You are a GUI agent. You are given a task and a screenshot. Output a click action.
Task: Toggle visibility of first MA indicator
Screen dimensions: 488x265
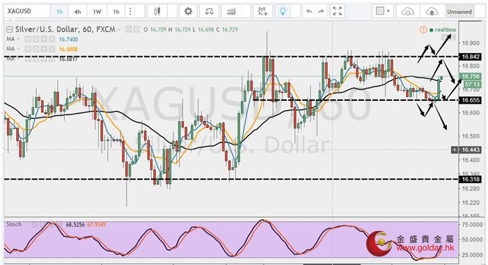[x=28, y=39]
